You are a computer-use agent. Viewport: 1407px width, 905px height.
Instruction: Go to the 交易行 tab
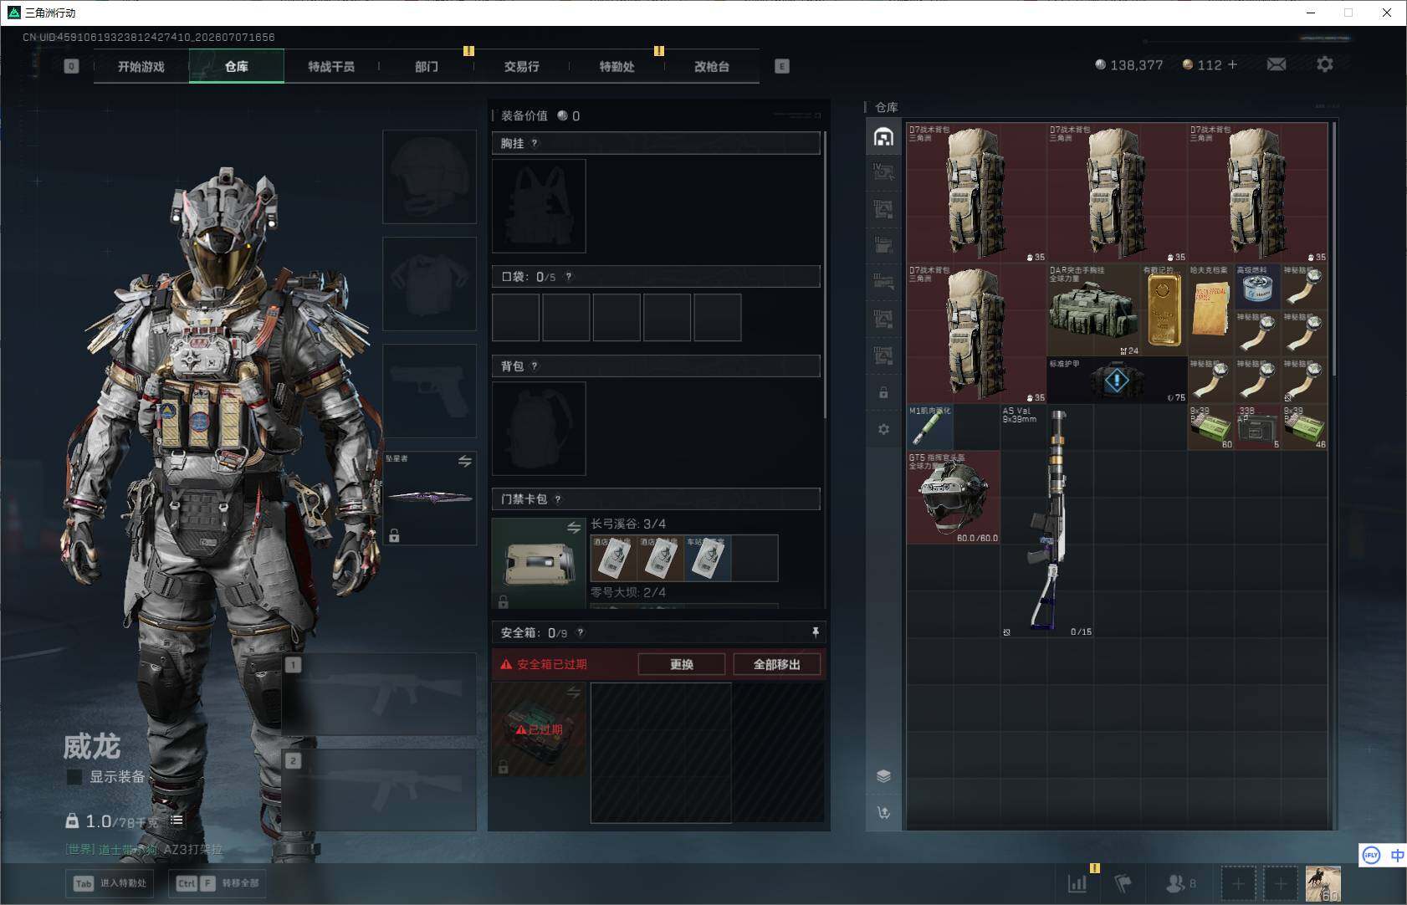(521, 66)
